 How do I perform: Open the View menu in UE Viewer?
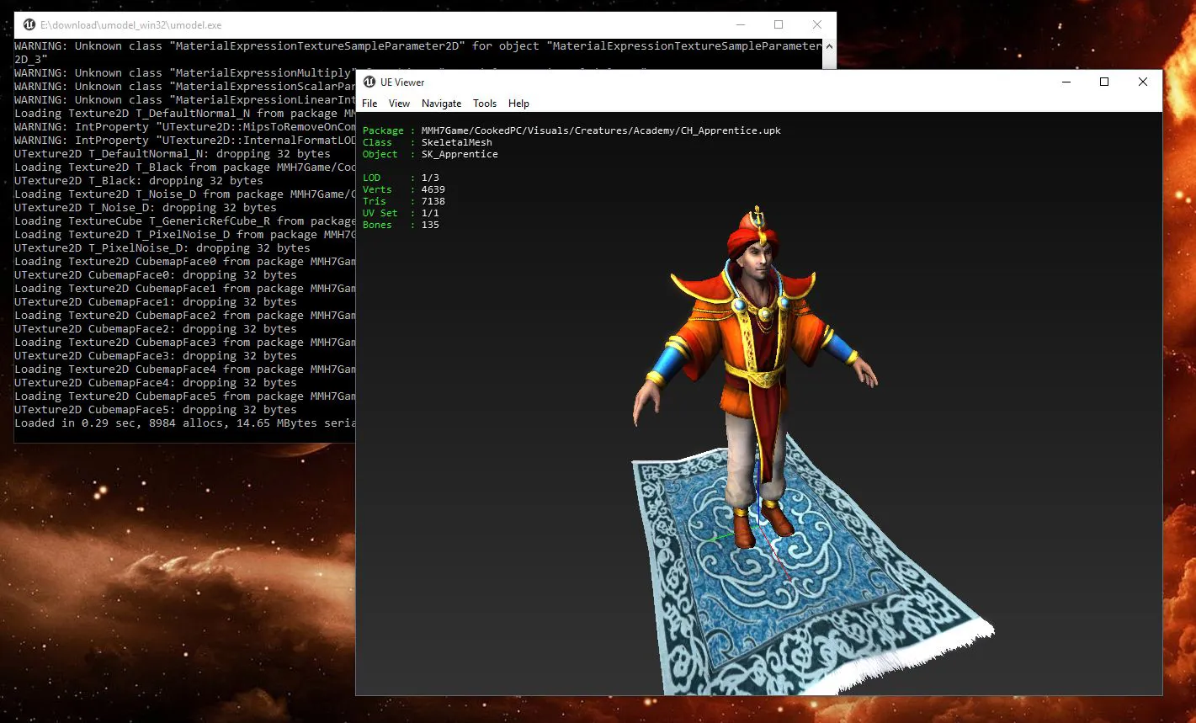[x=399, y=104]
